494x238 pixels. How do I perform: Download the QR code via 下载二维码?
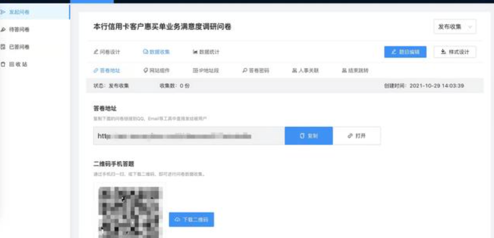coord(192,220)
